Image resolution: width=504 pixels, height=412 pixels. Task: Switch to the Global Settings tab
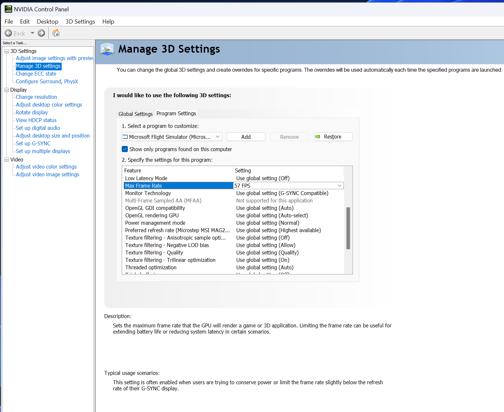click(135, 114)
